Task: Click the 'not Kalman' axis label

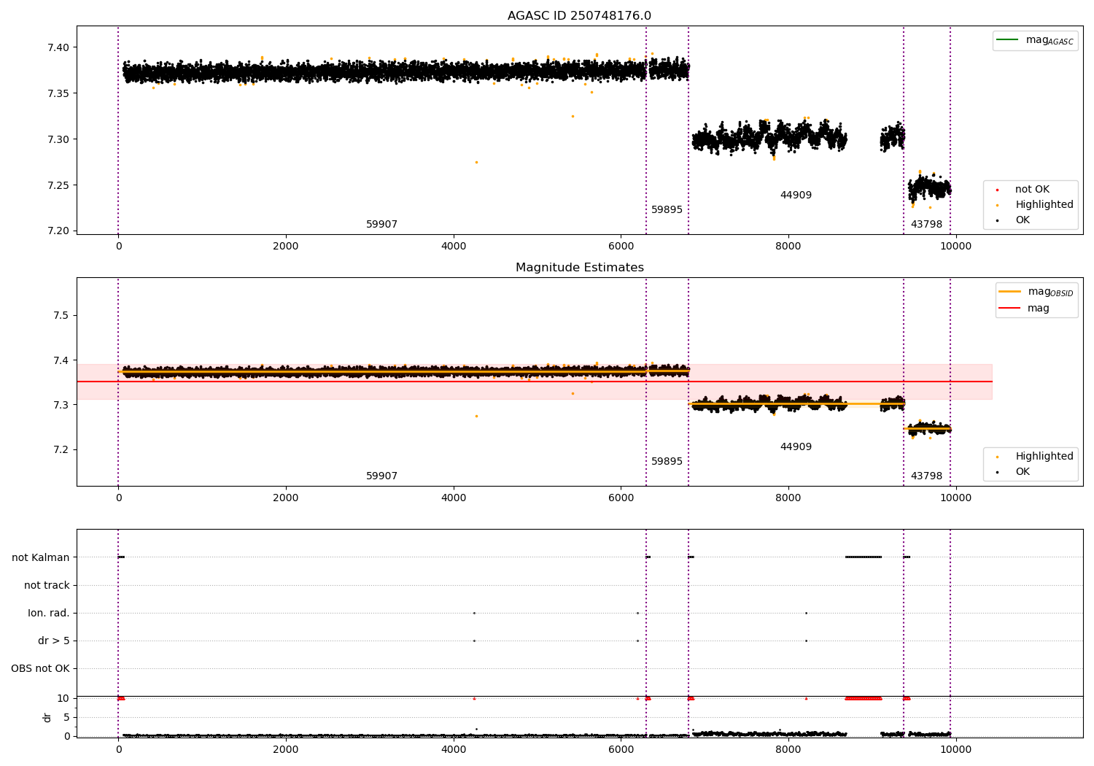Action: 41,557
